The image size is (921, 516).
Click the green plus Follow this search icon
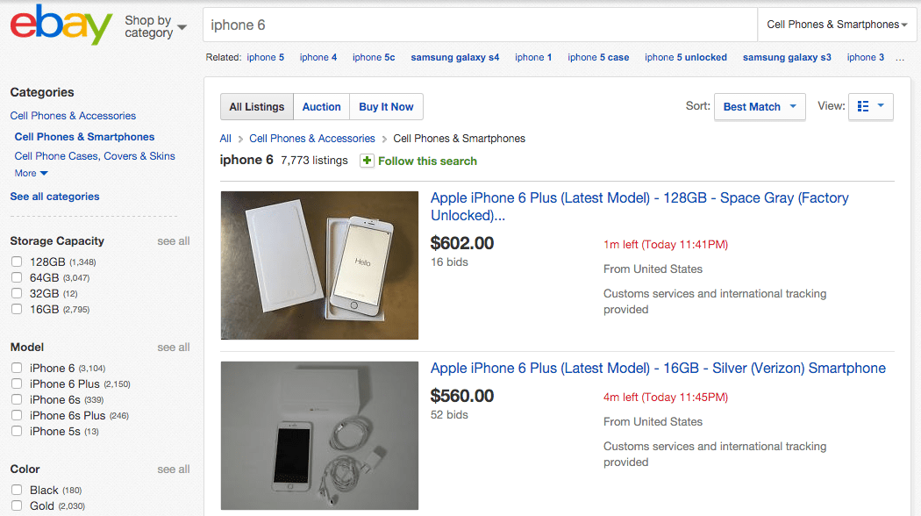coord(368,161)
